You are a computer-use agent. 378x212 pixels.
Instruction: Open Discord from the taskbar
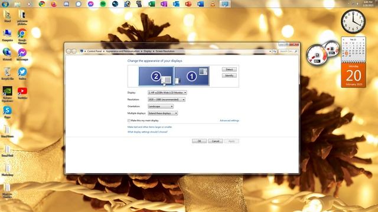66,4
